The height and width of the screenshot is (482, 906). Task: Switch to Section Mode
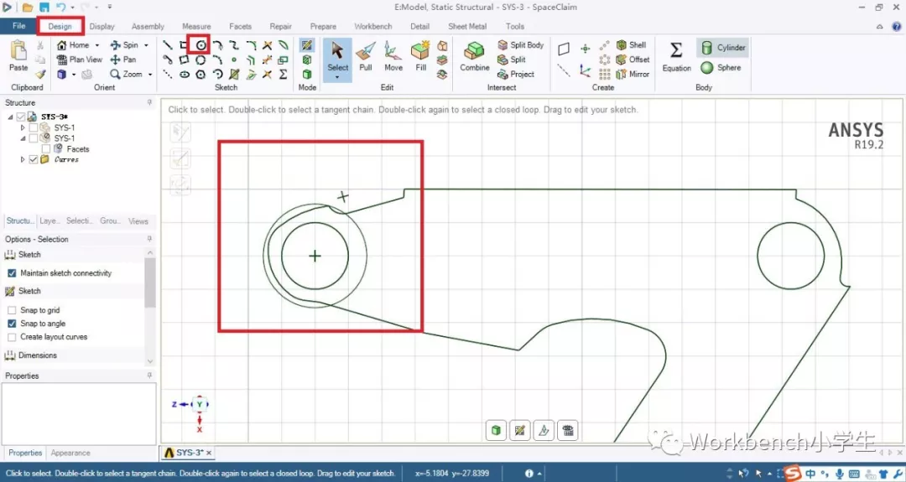307,60
